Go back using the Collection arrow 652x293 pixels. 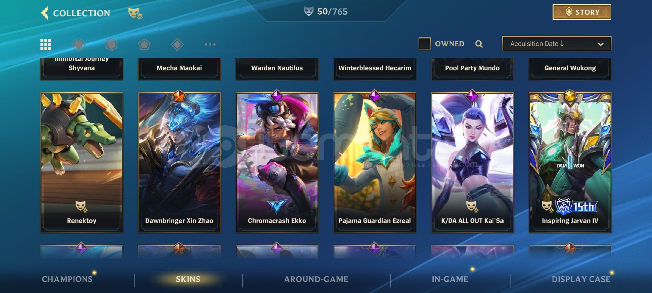pyautogui.click(x=45, y=13)
